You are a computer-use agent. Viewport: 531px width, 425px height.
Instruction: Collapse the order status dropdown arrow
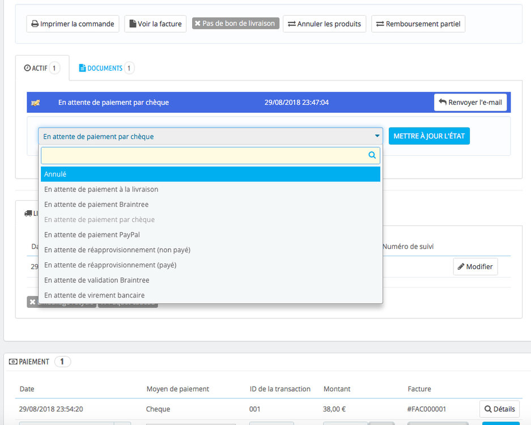tap(377, 136)
